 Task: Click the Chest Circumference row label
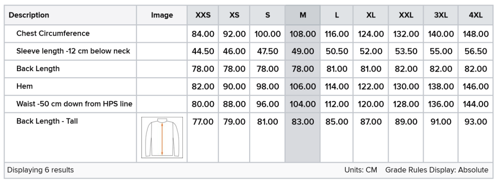(53, 34)
